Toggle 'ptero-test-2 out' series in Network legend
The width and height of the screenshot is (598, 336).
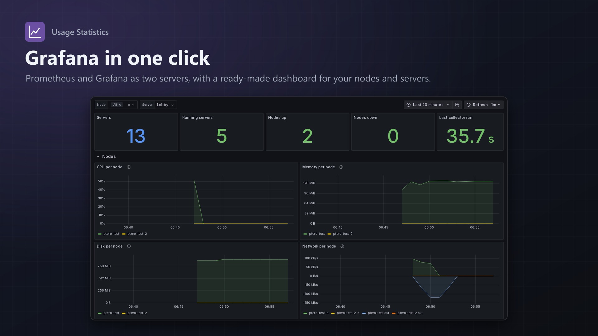coord(410,313)
